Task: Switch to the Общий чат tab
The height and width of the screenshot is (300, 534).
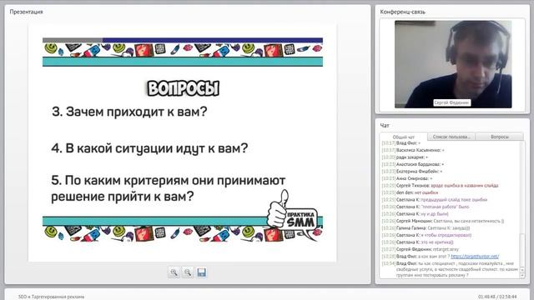Action: pyautogui.click(x=404, y=137)
